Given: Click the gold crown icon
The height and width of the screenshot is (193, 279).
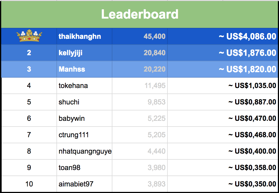Looking at the screenshot, I should pyautogui.click(x=29, y=36).
